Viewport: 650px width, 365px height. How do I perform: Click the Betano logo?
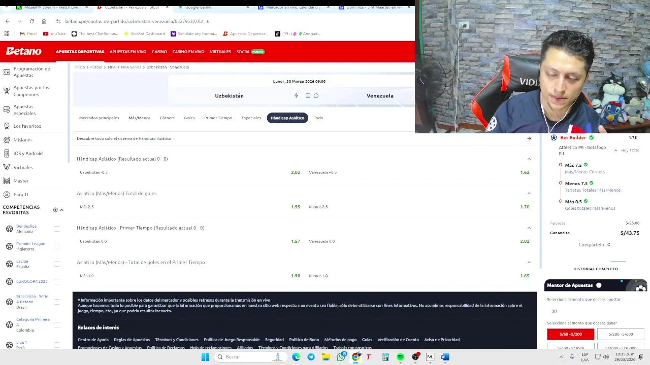tap(23, 51)
